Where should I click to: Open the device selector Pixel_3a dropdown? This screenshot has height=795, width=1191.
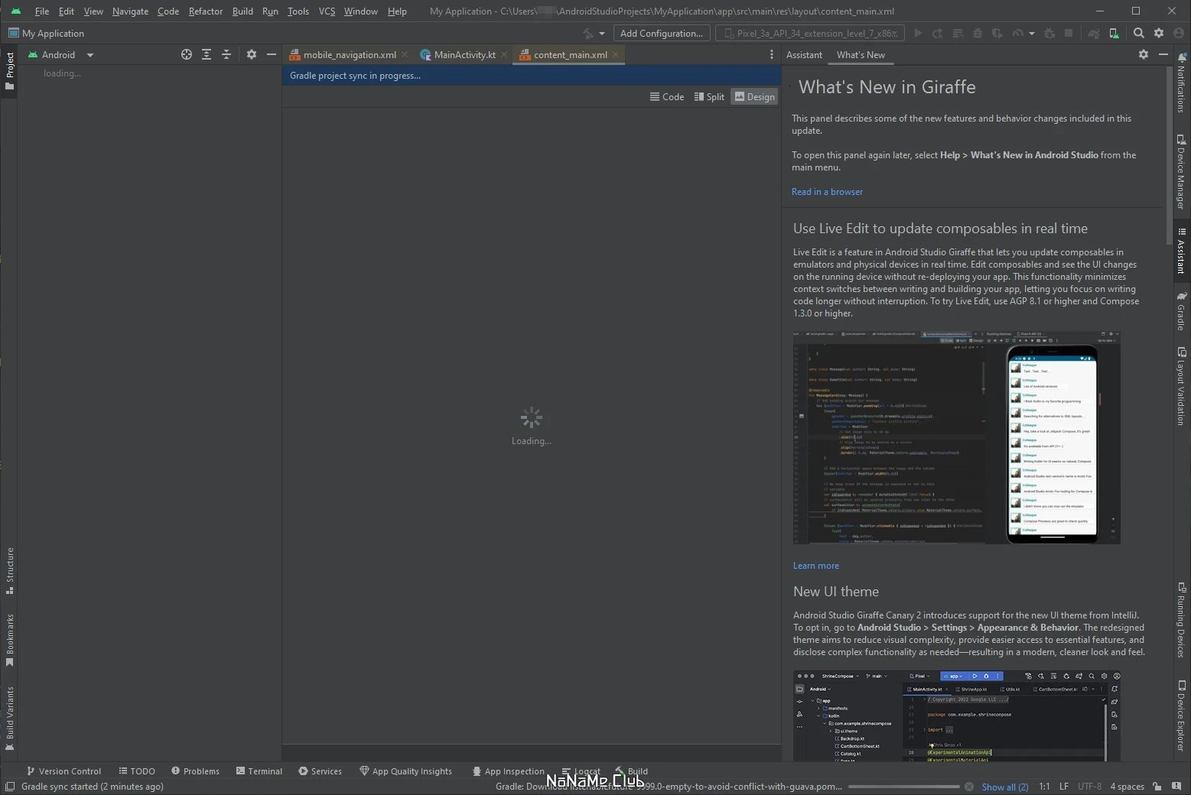[x=810, y=33]
